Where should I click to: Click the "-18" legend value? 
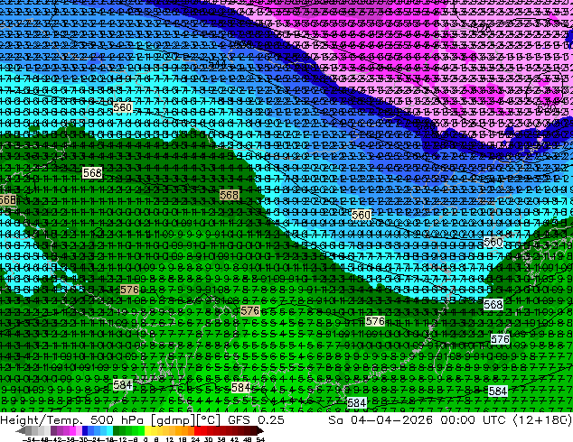[108, 440]
